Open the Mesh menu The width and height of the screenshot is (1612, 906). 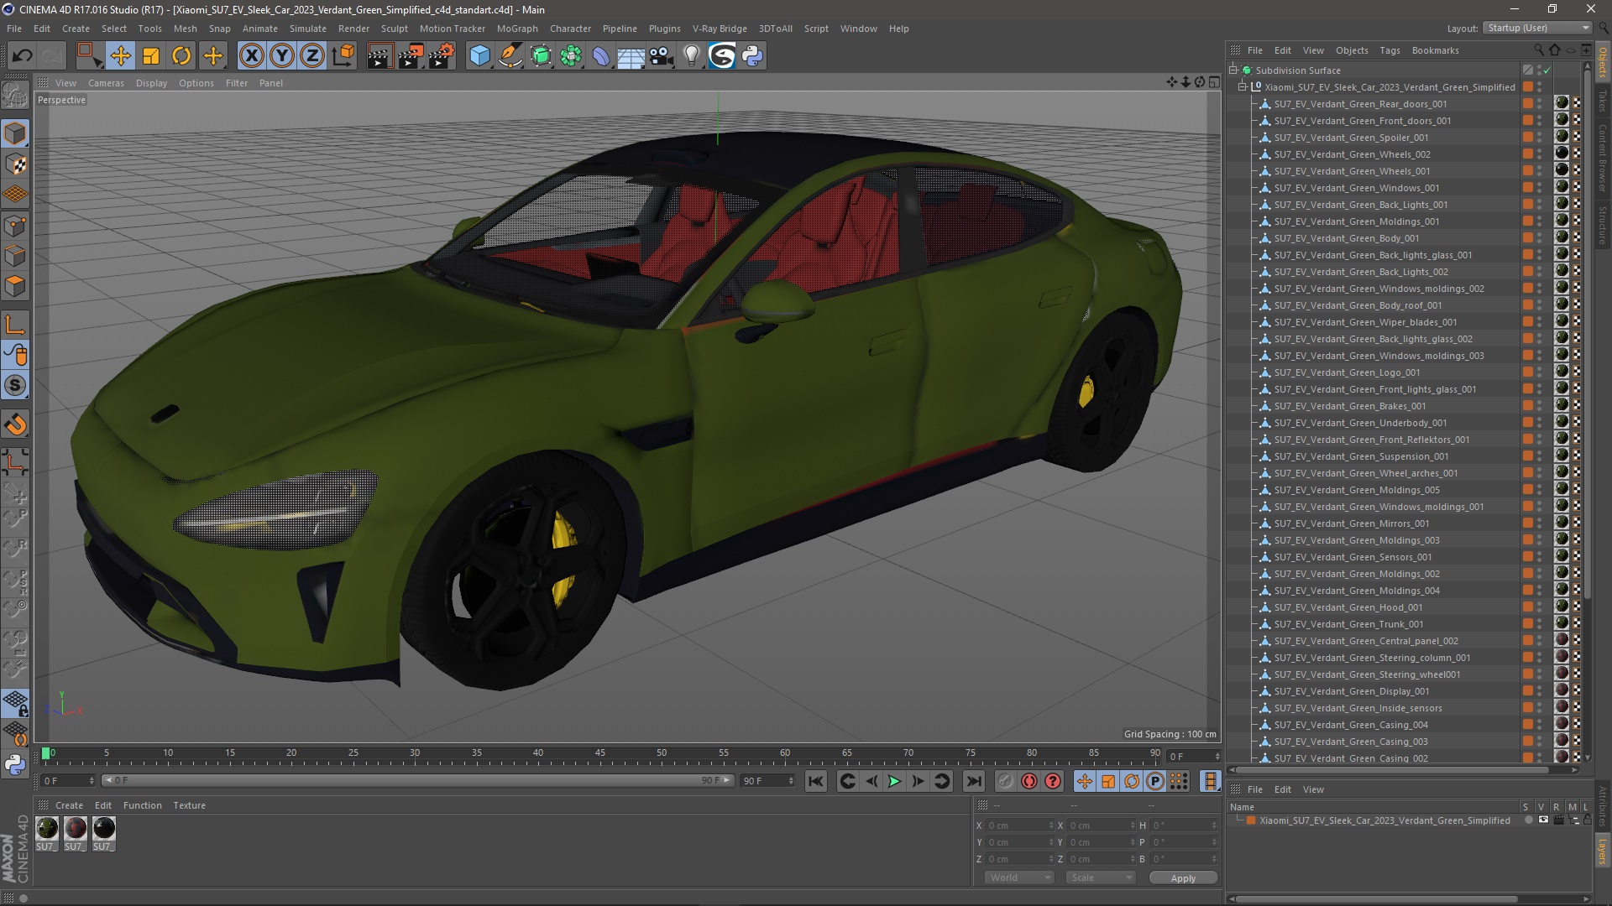pyautogui.click(x=185, y=29)
